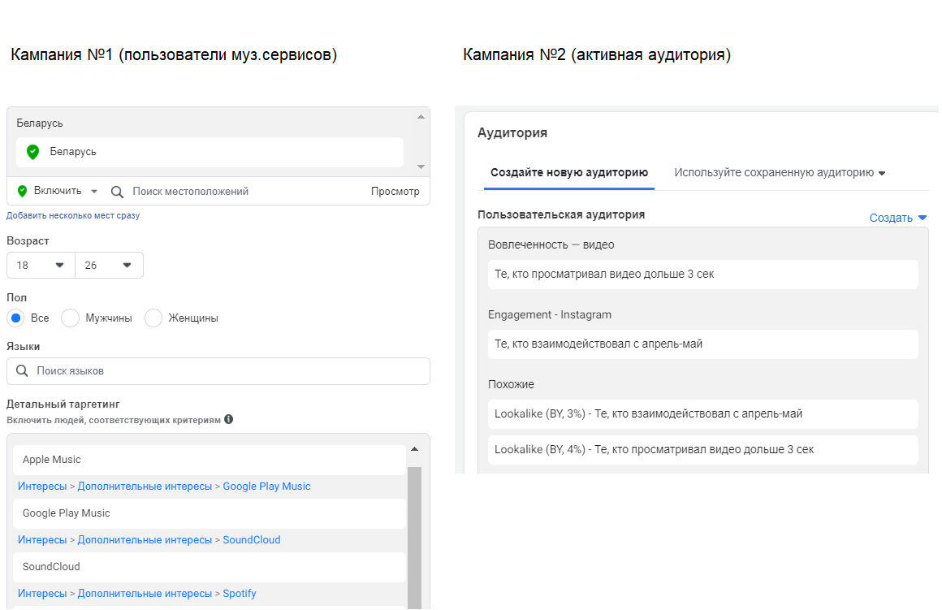Click the Lookalike (BY, 3%) audience entry
This screenshot has width=942, height=610.
(703, 413)
